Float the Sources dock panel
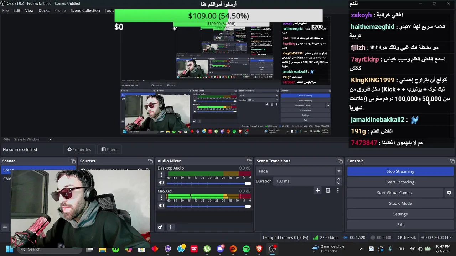 click(x=150, y=161)
